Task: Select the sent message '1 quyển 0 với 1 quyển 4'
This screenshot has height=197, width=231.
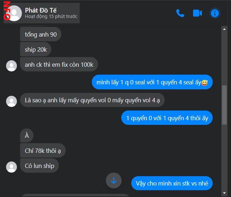Action: [167, 118]
